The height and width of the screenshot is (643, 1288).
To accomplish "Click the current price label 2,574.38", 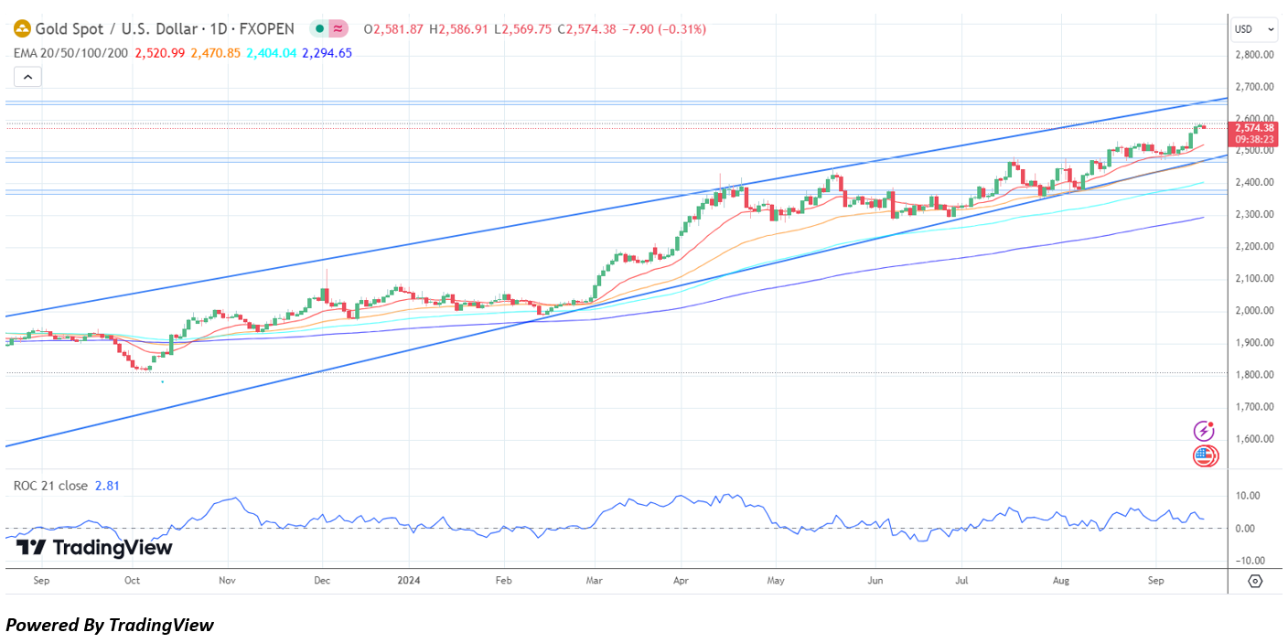I will [x=1253, y=129].
